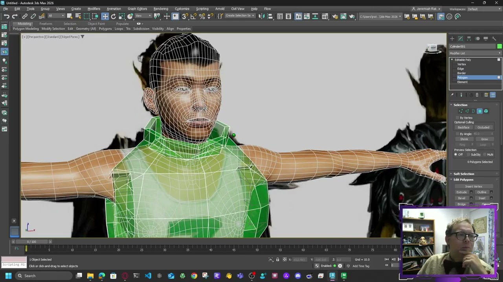This screenshot has height=282, width=503.
Task: Select the Off preview selection radio
Action: [x=456, y=154]
